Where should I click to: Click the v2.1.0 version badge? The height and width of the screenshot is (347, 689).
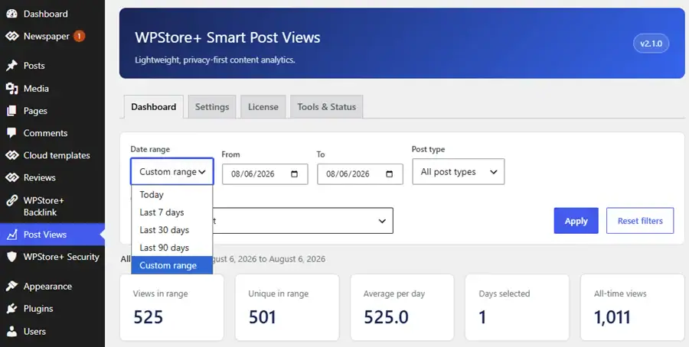(651, 44)
